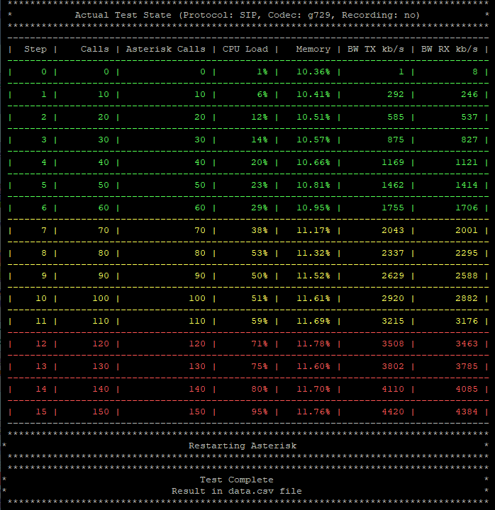Click BW RX value 1706
Screen dimensions: 495x510
tap(467, 208)
